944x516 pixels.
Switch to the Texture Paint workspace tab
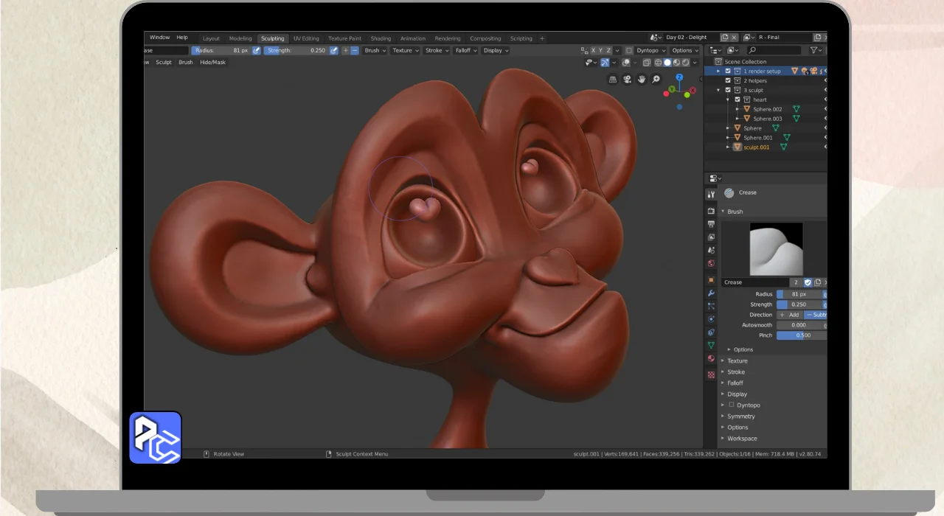(x=344, y=38)
